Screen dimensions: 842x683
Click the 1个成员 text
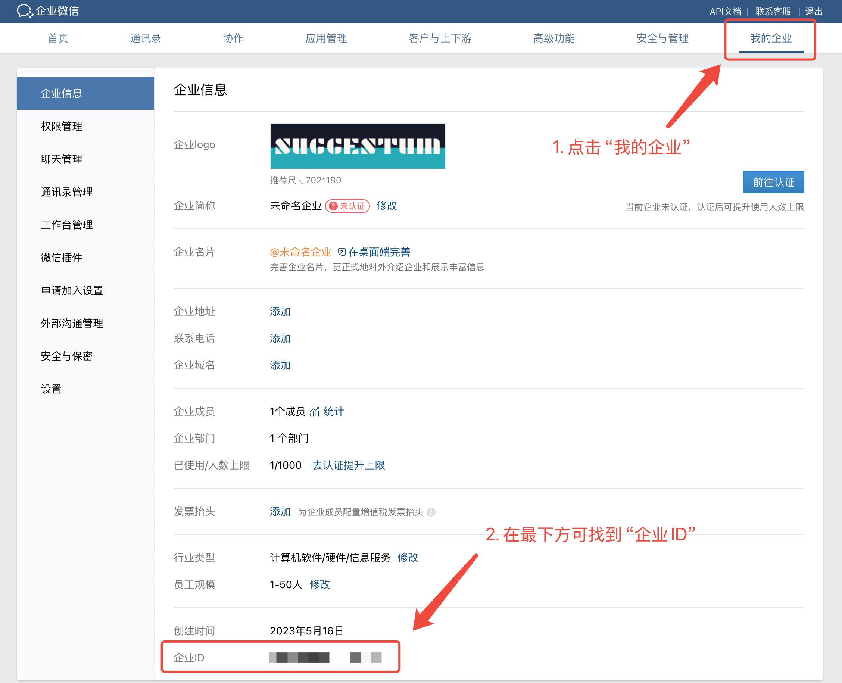click(287, 412)
